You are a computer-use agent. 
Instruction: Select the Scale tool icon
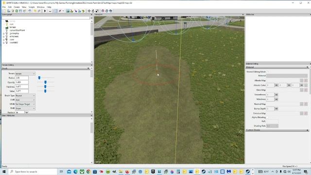pyautogui.click(x=97, y=11)
